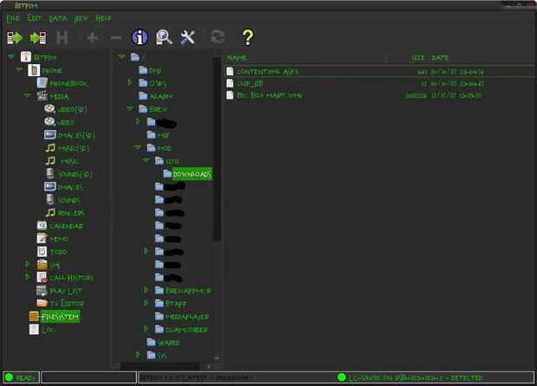Click the plus Add toolbar icon

pos(92,37)
